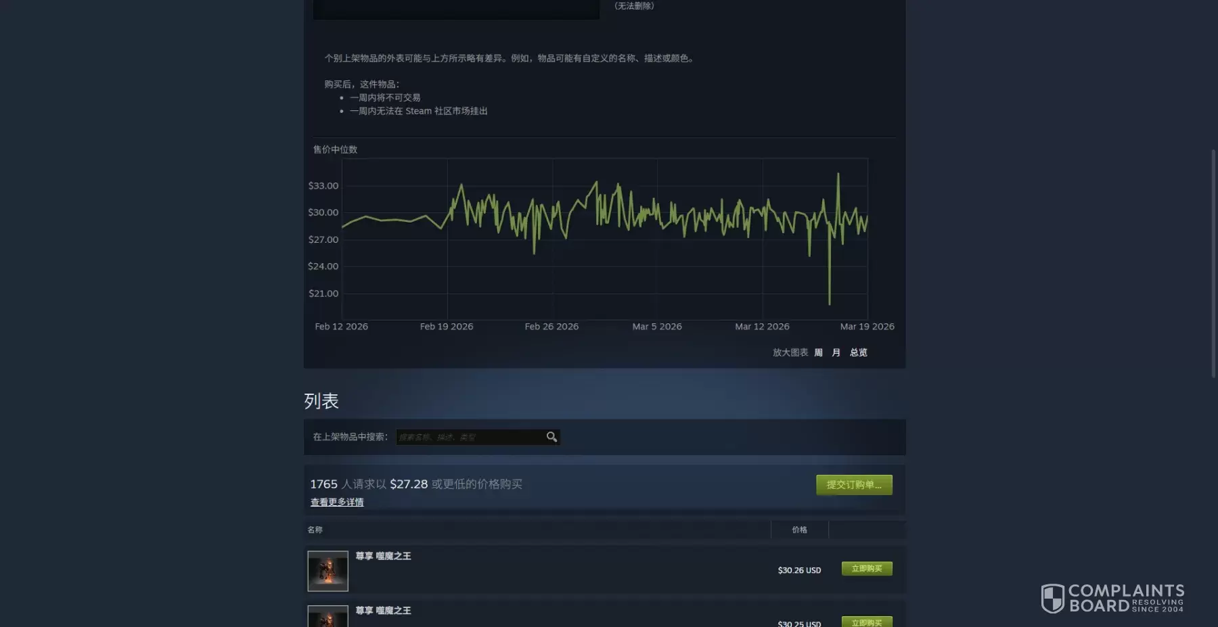1218x627 pixels.
Task: Click the Complaints Board shield logo
Action: point(1052,599)
